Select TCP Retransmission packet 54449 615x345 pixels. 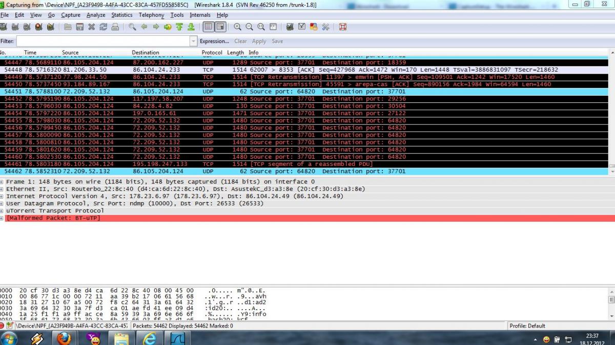click(x=304, y=77)
